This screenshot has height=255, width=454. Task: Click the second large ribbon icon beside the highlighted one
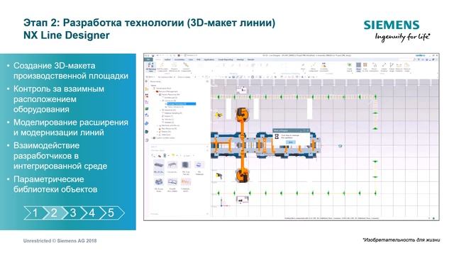pos(162,67)
